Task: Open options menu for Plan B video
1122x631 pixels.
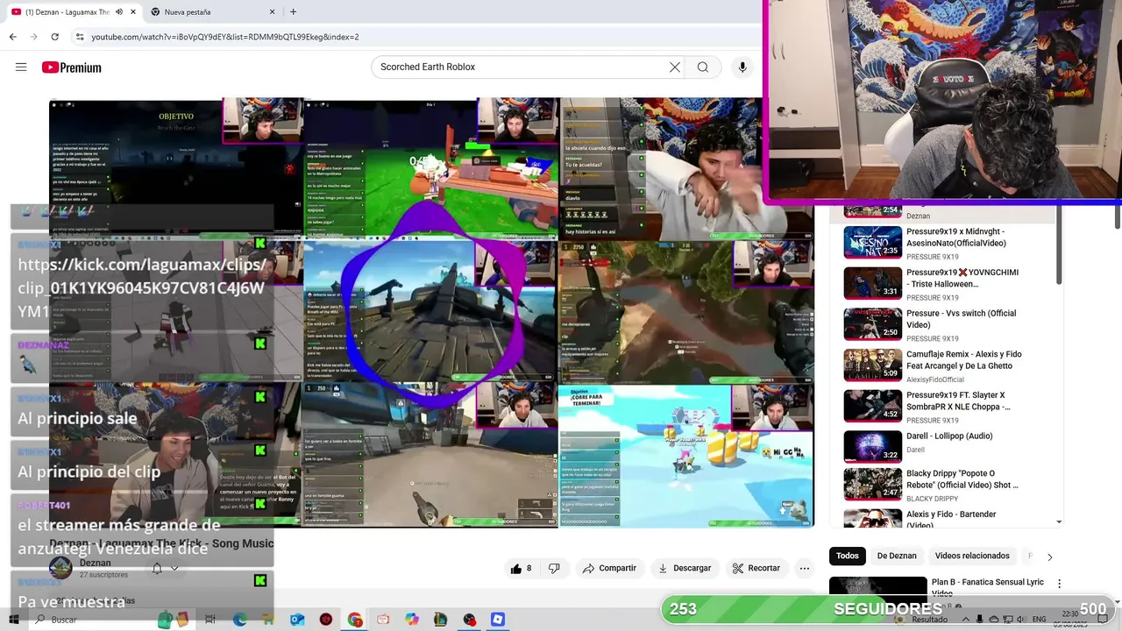Action: 1059,583
